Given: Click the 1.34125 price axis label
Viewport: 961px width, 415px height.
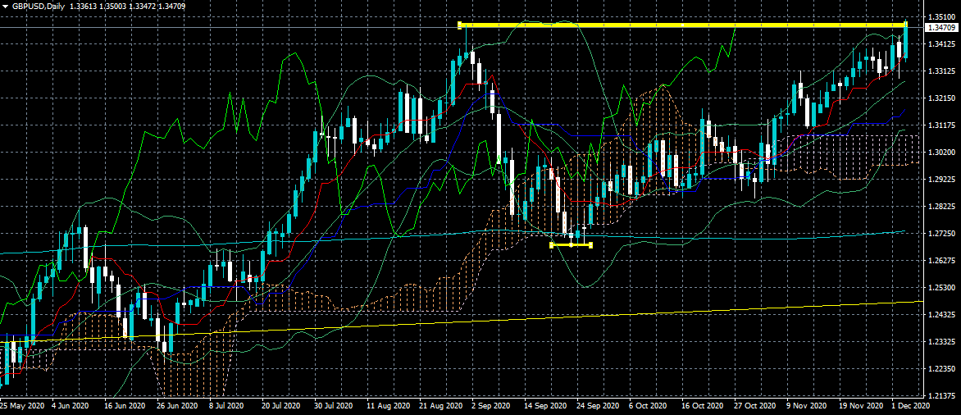Looking at the screenshot, I should 942,44.
